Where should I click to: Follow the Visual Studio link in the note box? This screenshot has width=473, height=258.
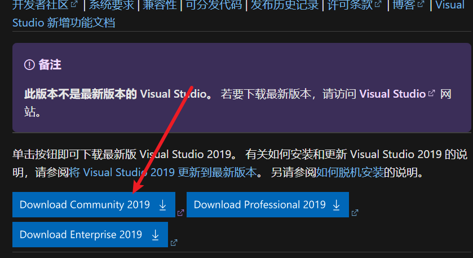(x=392, y=94)
